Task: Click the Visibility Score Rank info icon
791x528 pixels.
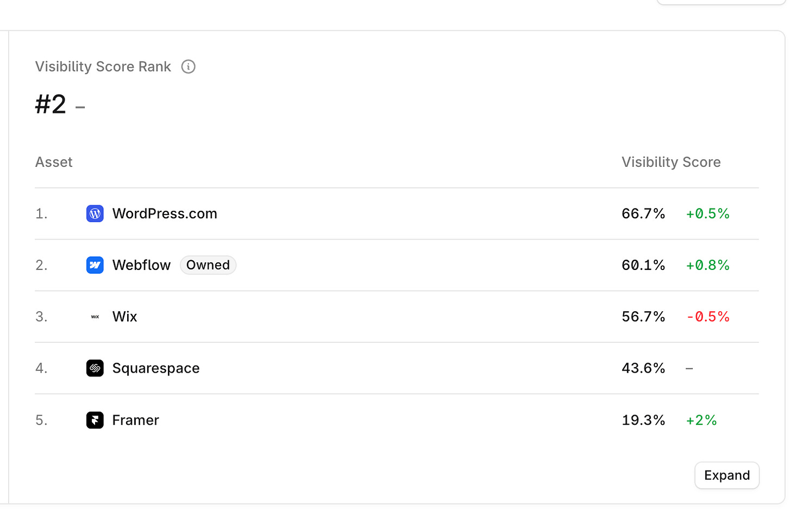Action: (188, 67)
